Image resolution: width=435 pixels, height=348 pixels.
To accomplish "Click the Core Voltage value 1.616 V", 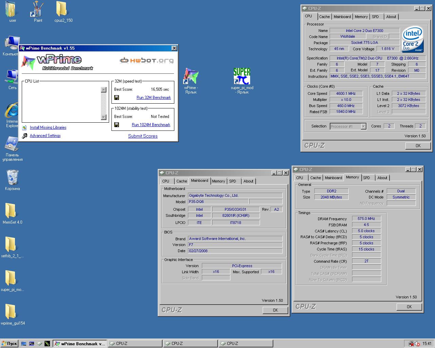I will pos(388,49).
